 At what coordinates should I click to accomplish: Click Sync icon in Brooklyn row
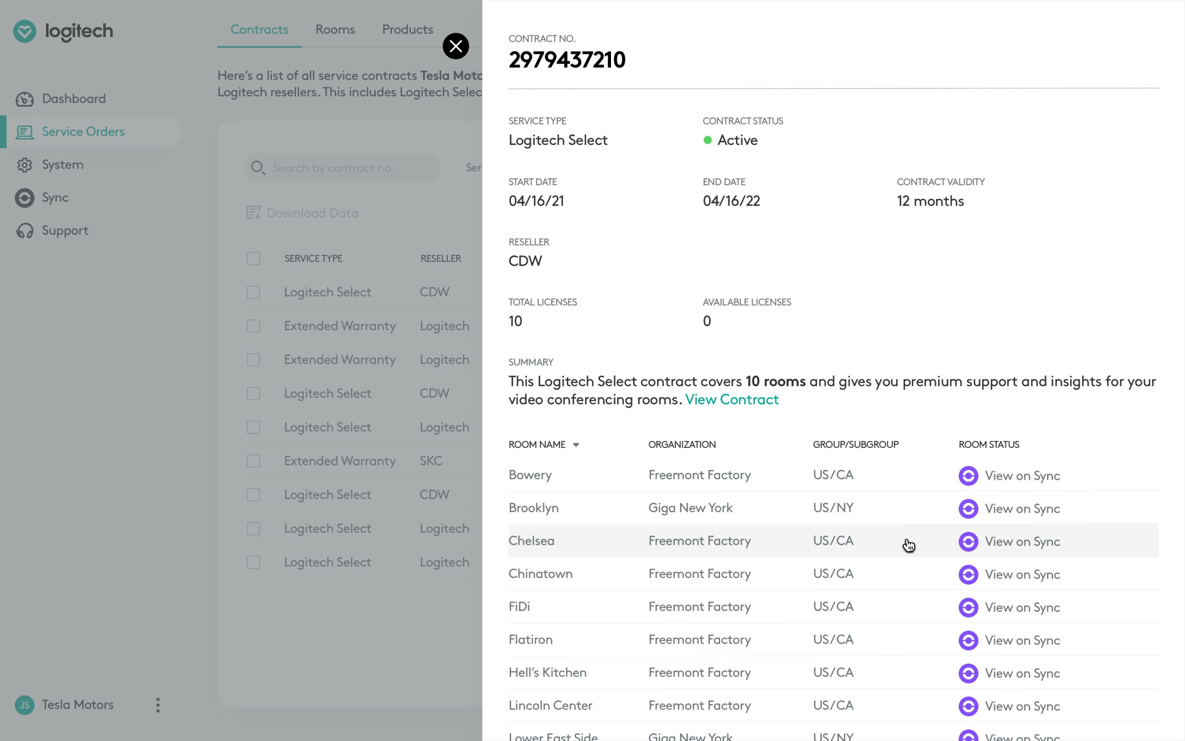pos(968,508)
